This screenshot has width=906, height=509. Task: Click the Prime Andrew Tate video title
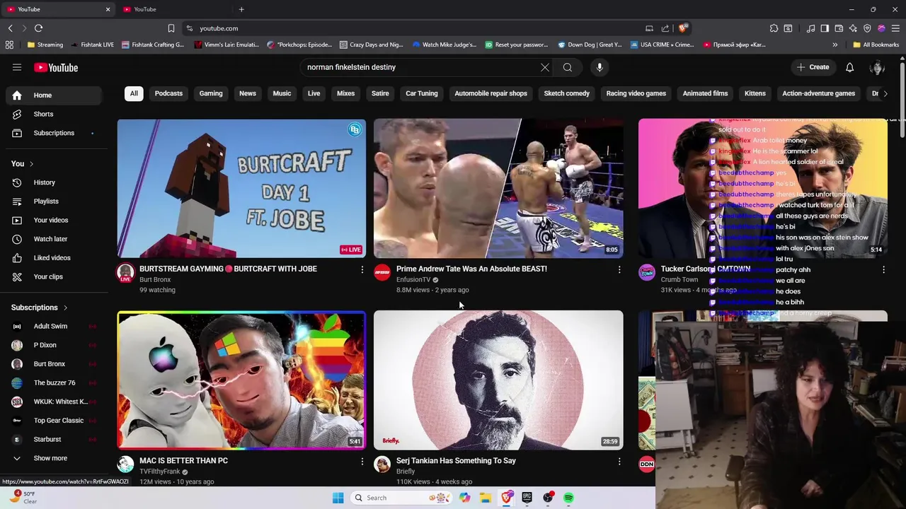(471, 269)
